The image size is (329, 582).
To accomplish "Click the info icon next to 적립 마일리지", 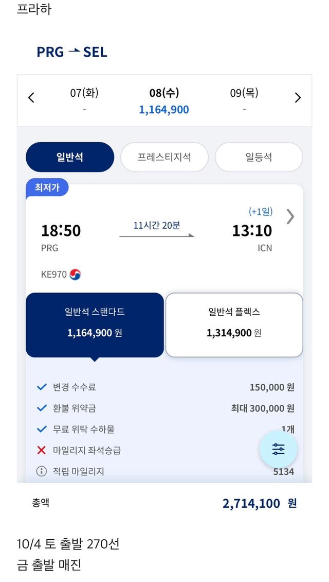I will pos(42,471).
